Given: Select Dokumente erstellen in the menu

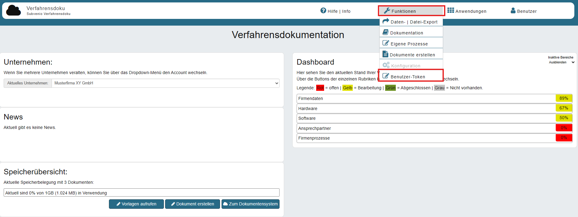Looking at the screenshot, I should pyautogui.click(x=411, y=55).
